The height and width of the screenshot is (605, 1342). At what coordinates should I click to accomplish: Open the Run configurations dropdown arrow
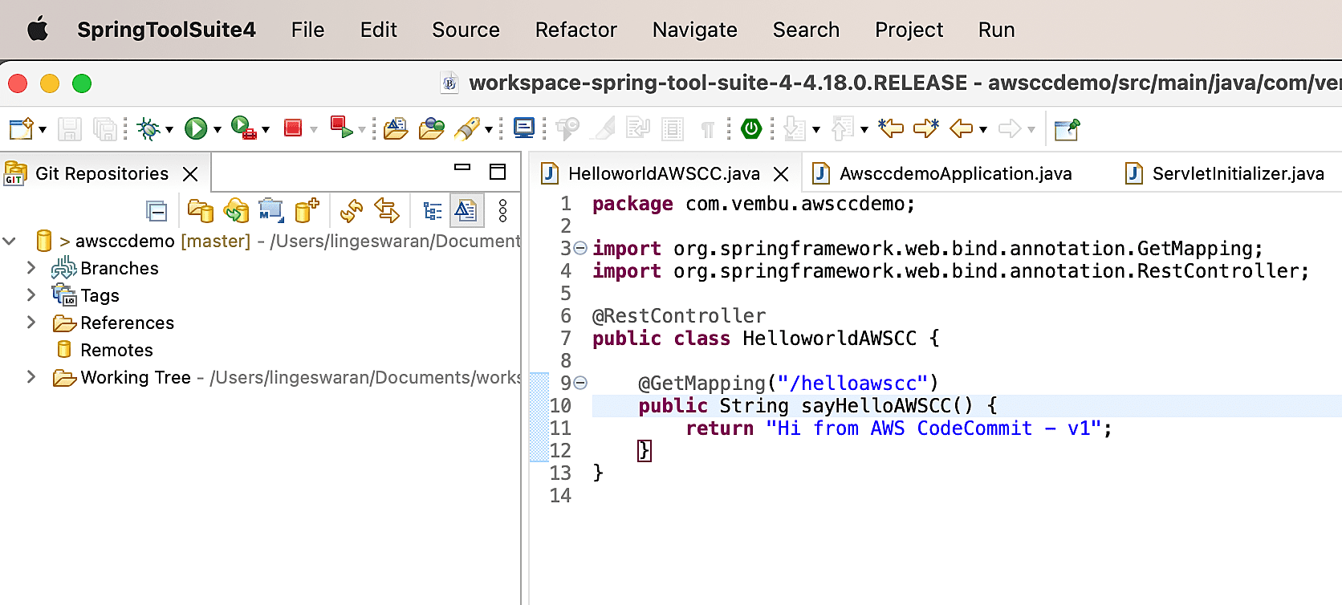pos(217,129)
